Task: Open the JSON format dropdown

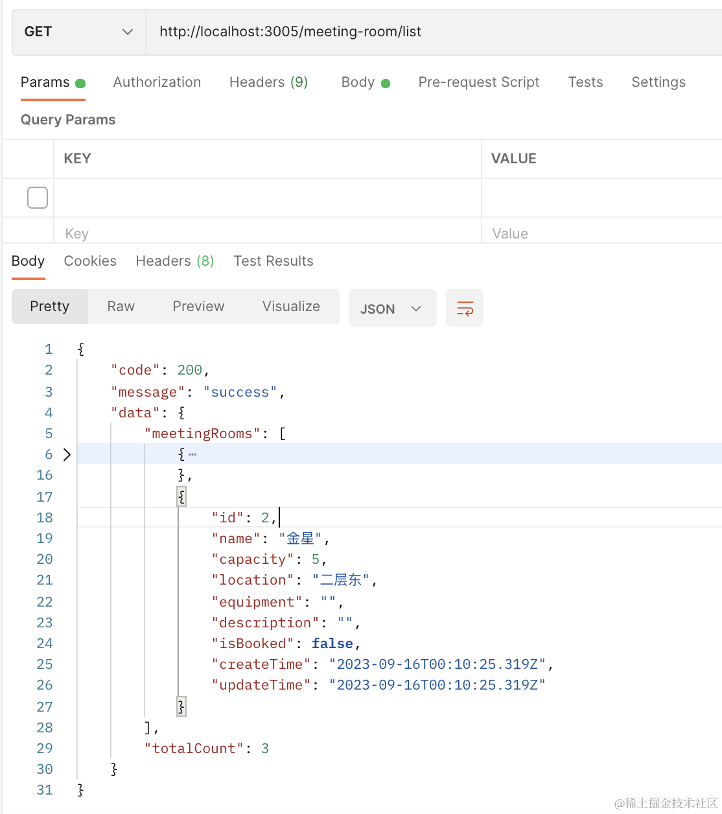Action: coord(391,308)
